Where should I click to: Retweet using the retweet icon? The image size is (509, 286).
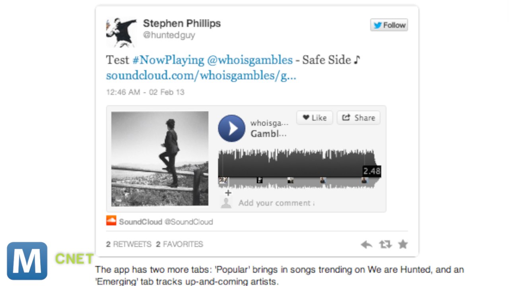point(385,244)
